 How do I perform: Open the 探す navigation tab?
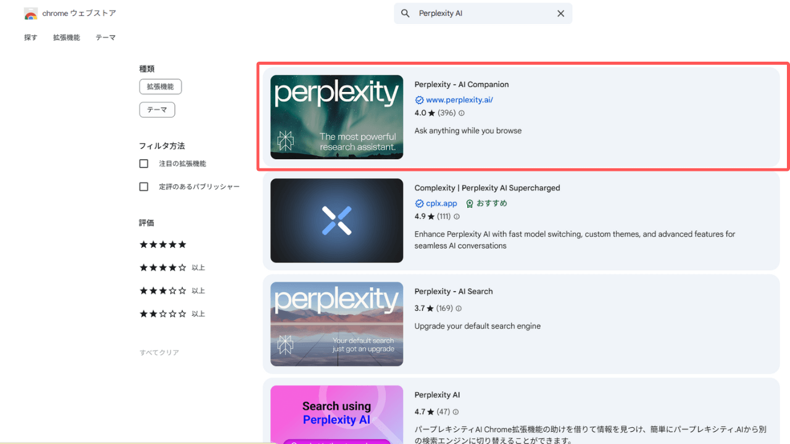click(31, 38)
